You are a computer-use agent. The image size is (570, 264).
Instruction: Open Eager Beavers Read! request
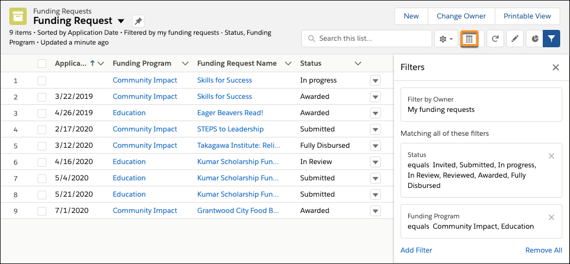coord(230,112)
